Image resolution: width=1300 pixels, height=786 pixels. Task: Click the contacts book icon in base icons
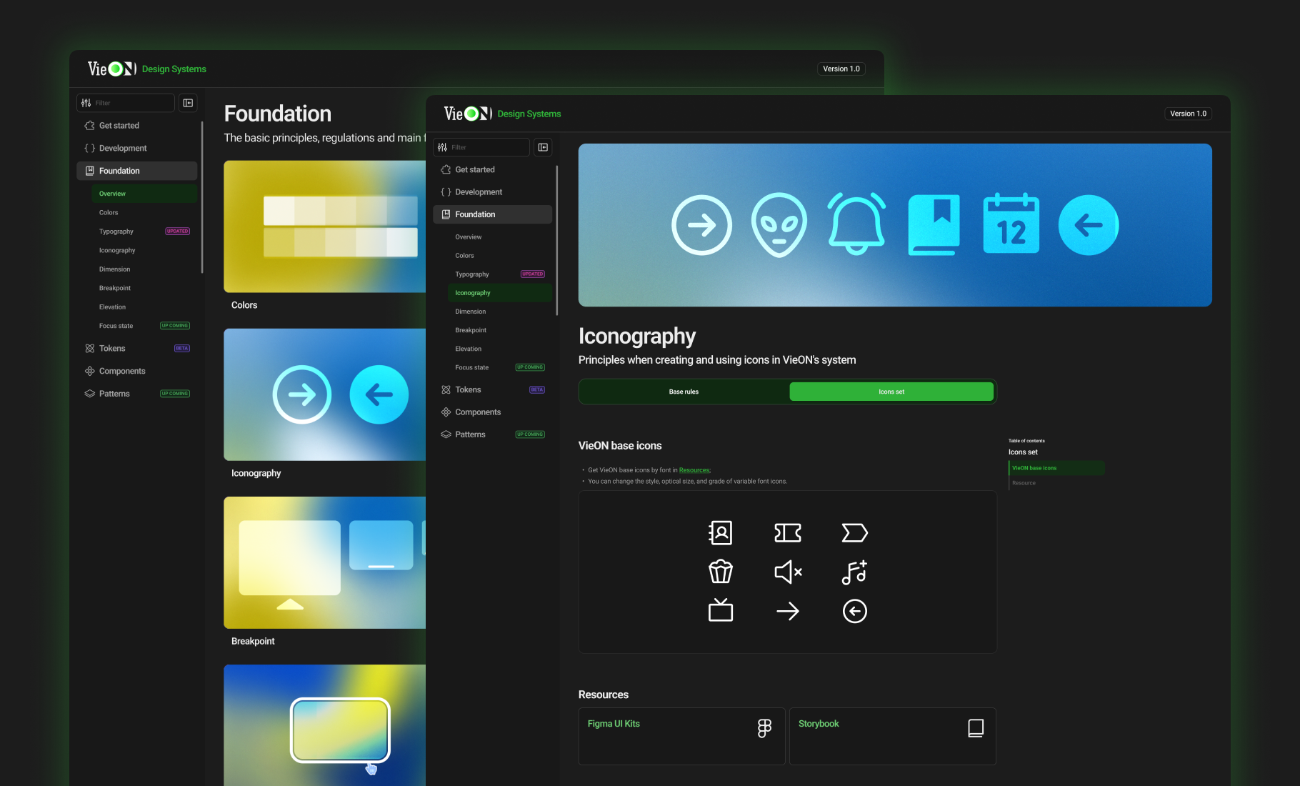click(720, 533)
